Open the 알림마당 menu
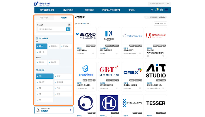The height and width of the screenshot is (117, 205). point(132,10)
